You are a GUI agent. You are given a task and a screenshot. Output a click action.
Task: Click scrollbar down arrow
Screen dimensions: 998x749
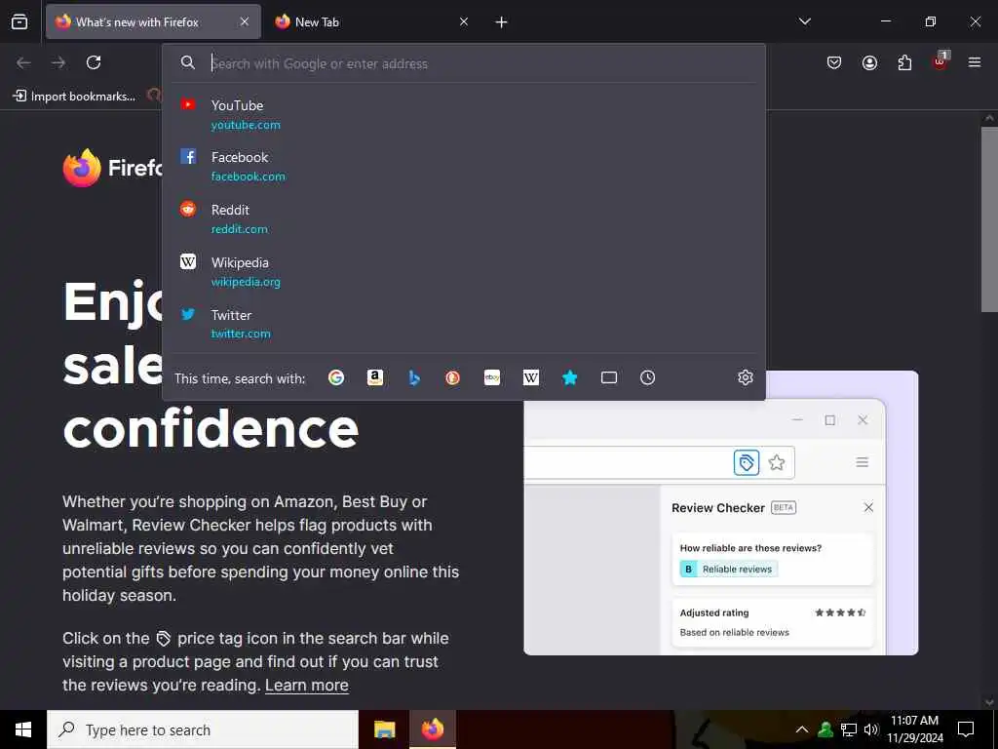point(989,702)
